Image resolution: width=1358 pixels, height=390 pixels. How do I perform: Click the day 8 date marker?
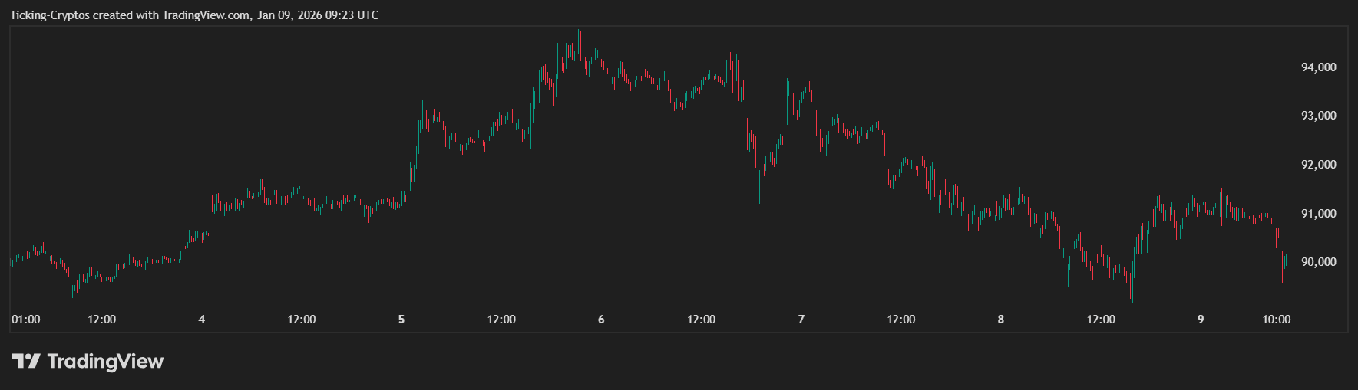coord(1001,320)
